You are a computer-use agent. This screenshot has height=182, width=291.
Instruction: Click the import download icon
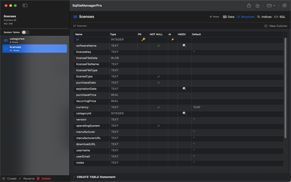257,6
